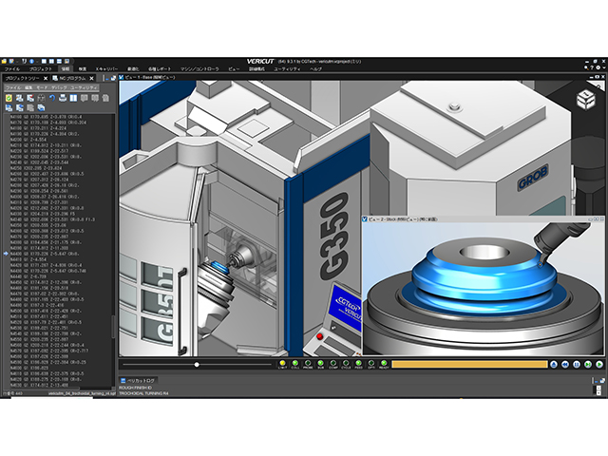Click the log line ROUGH FINISH ID

pyautogui.click(x=135, y=388)
